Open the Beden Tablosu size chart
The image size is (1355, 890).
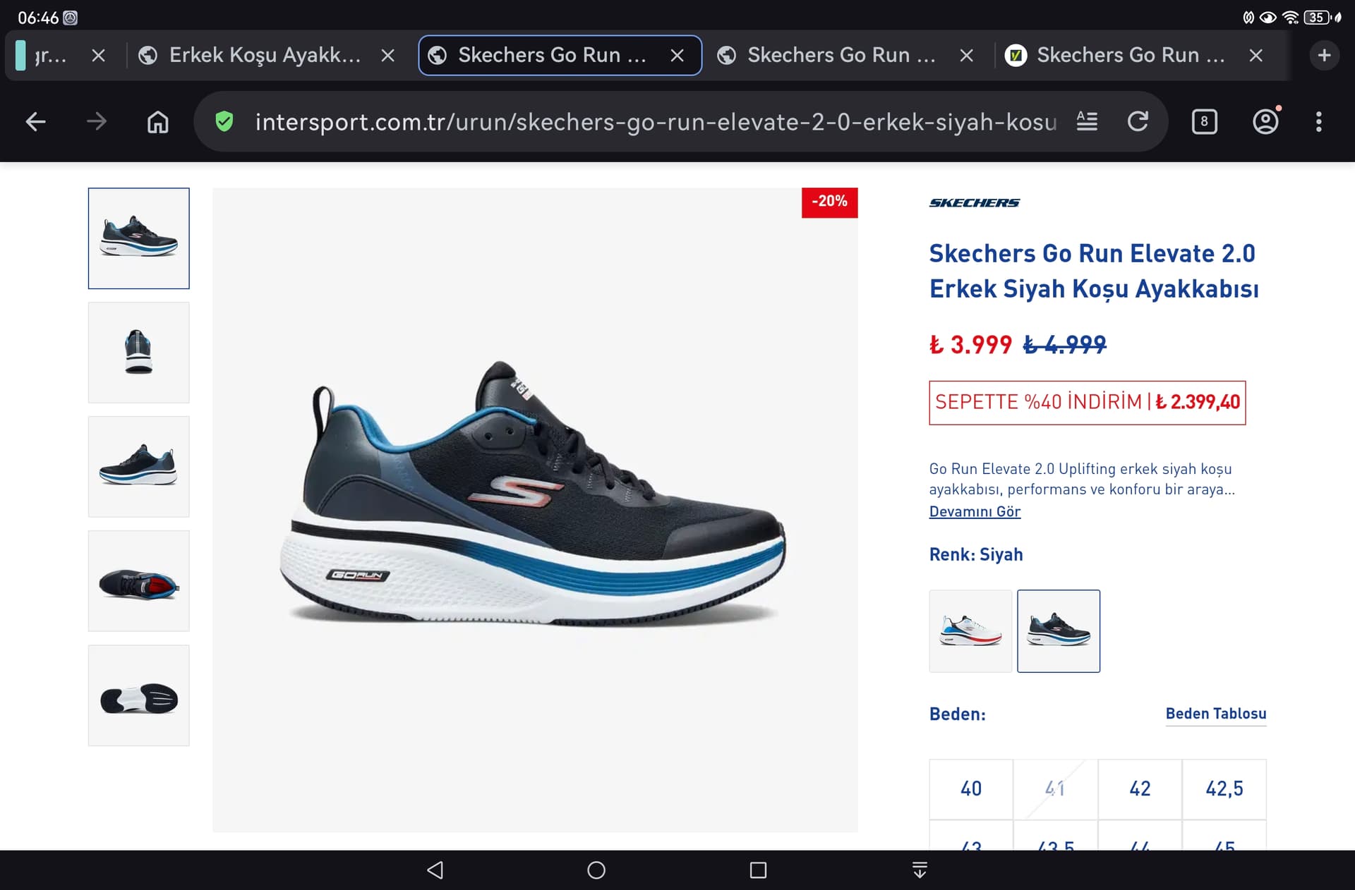(1215, 714)
